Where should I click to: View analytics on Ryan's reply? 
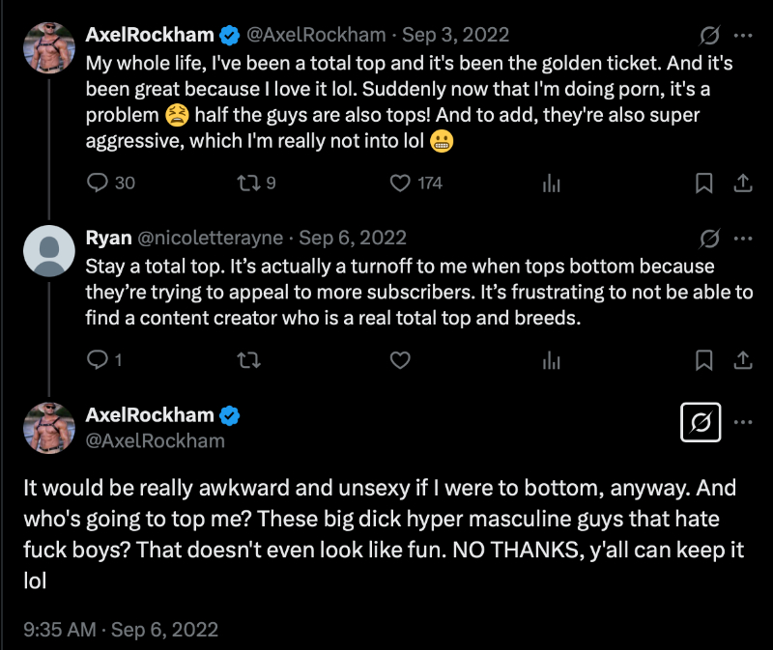coord(552,360)
